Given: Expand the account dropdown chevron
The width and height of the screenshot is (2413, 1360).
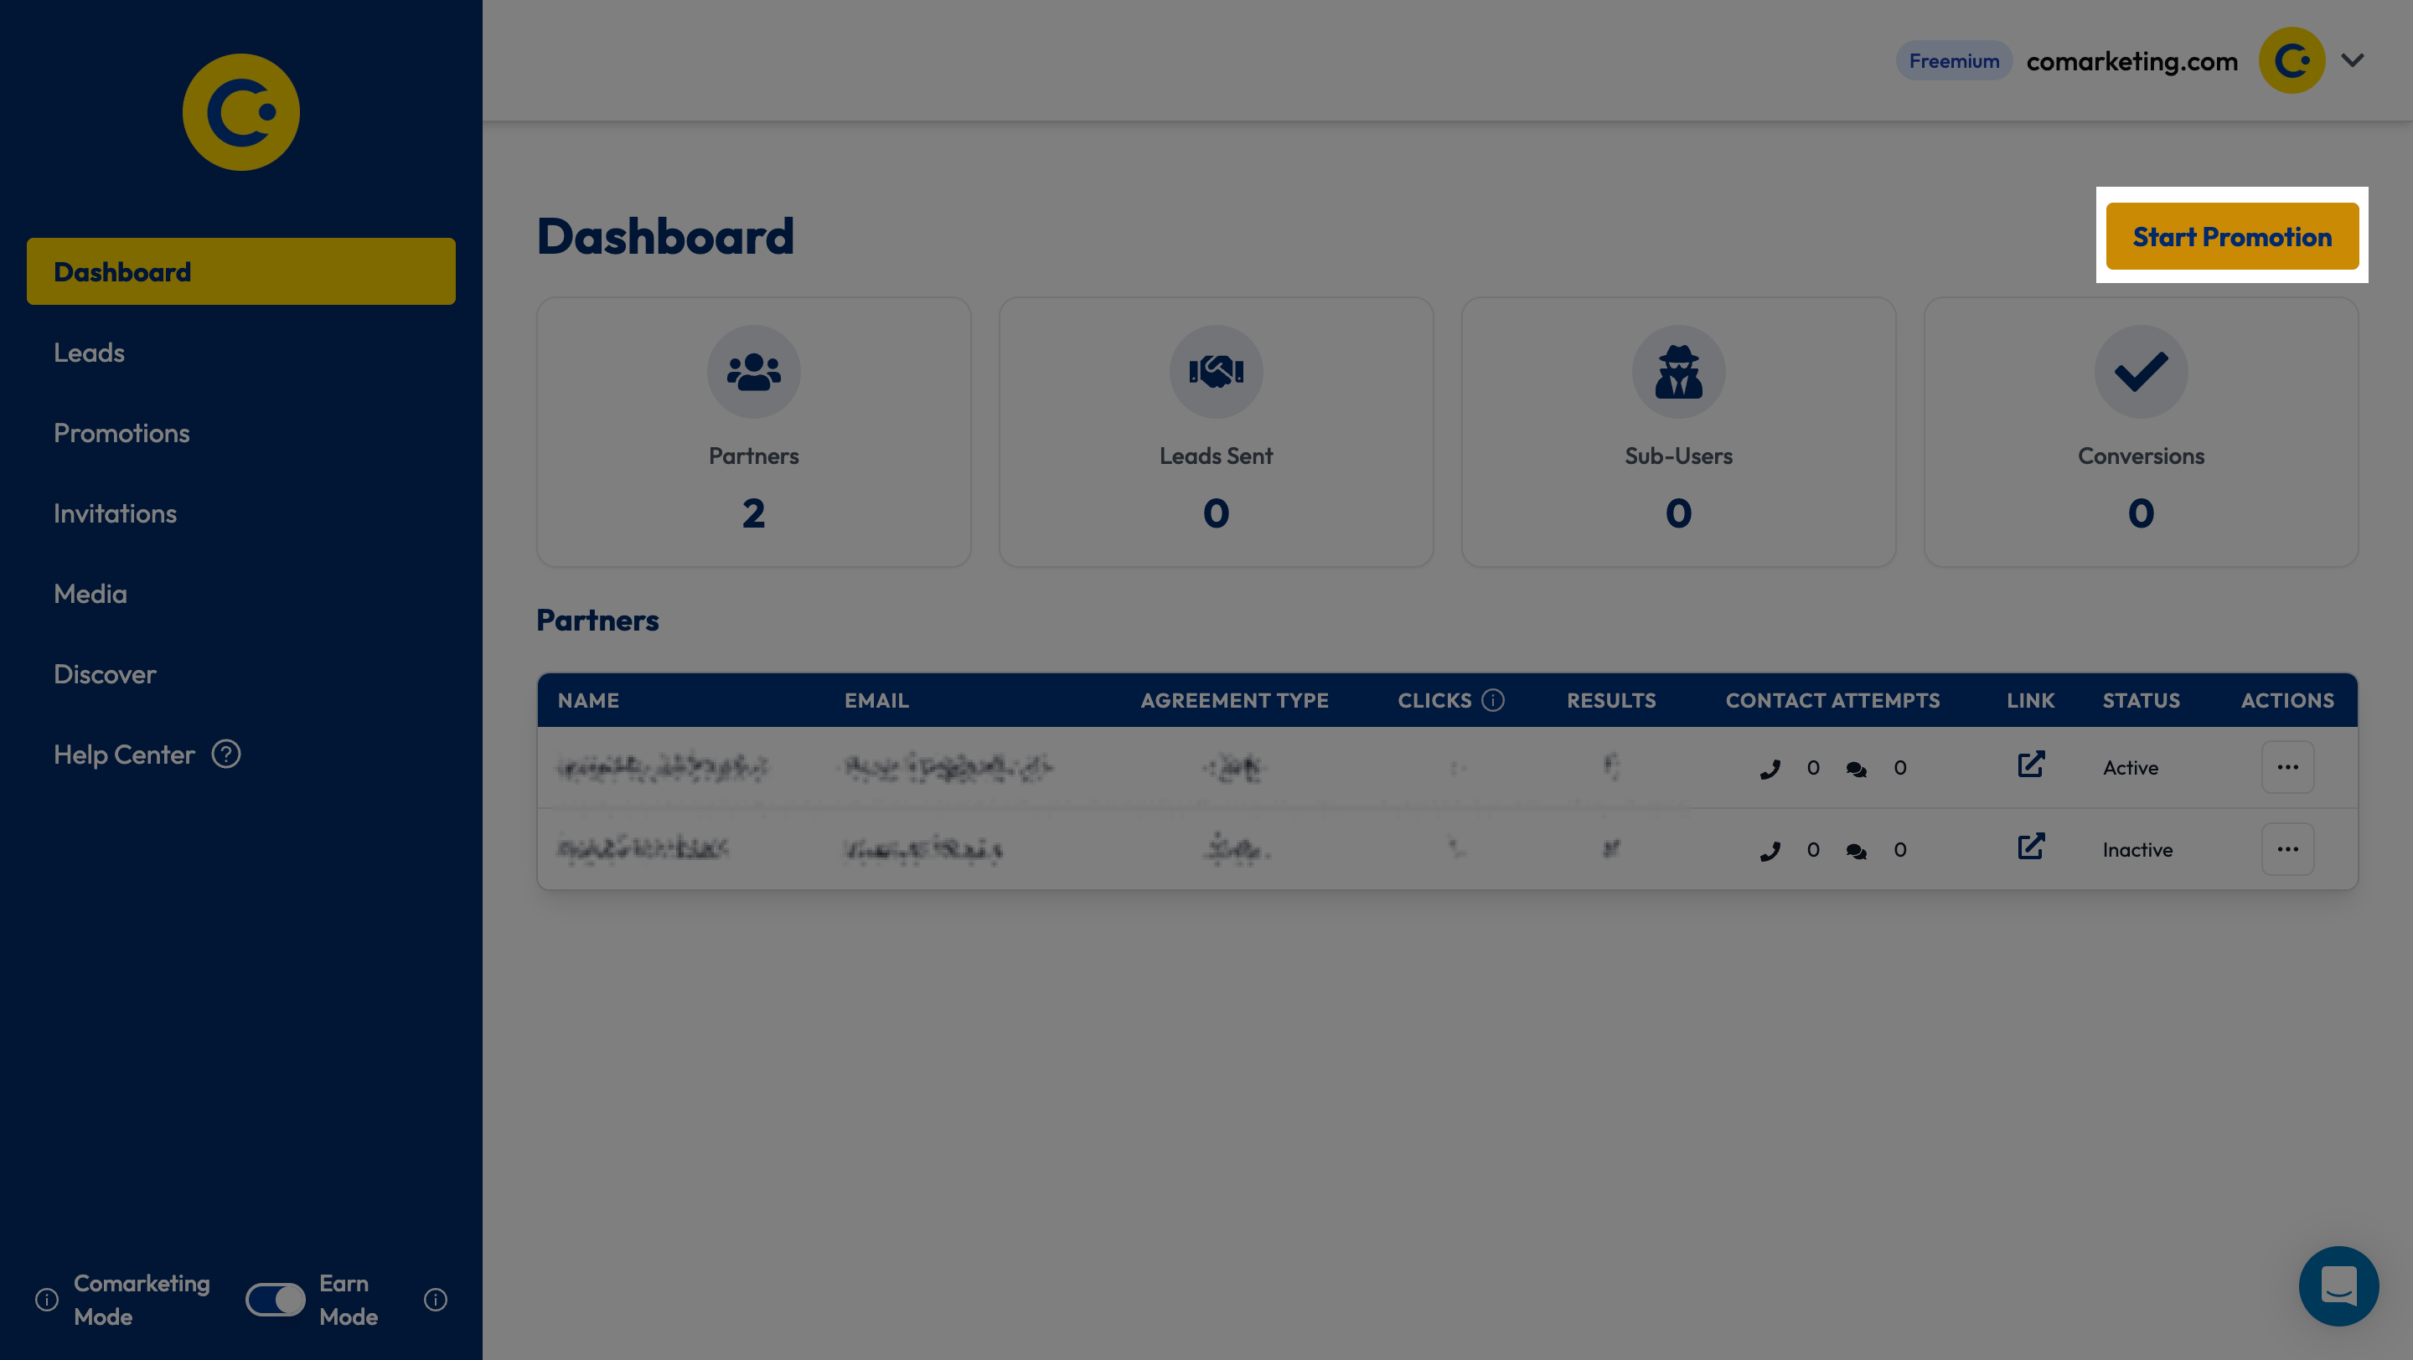Looking at the screenshot, I should [x=2352, y=61].
